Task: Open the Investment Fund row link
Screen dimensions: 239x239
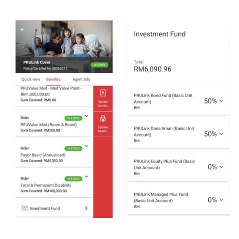Action: [54, 208]
